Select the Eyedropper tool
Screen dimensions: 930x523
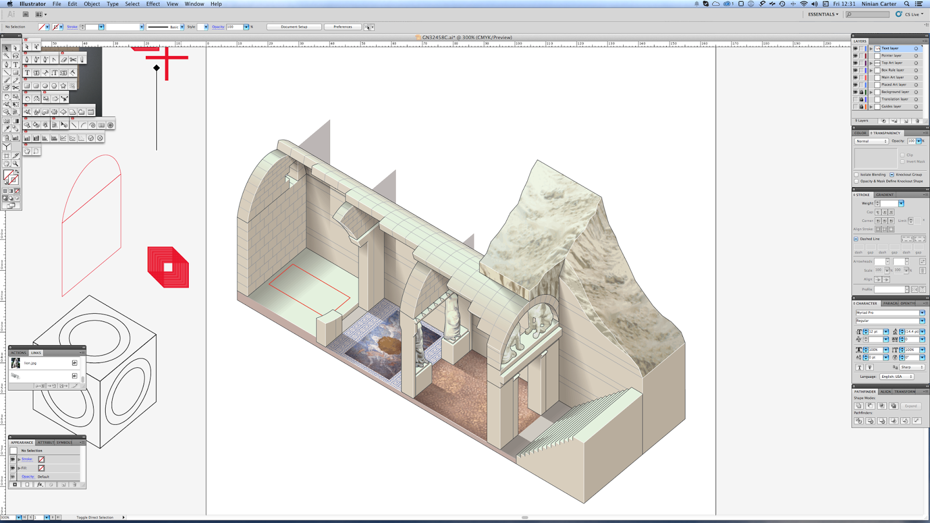6,129
